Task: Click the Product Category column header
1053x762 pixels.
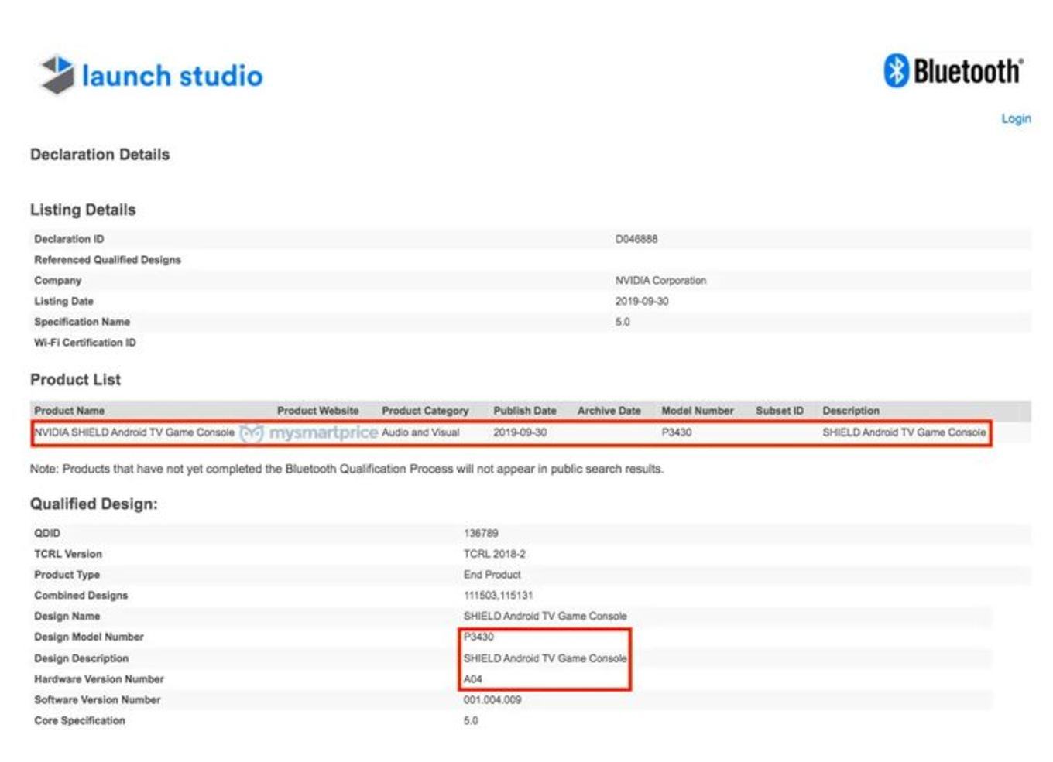Action: click(x=425, y=411)
